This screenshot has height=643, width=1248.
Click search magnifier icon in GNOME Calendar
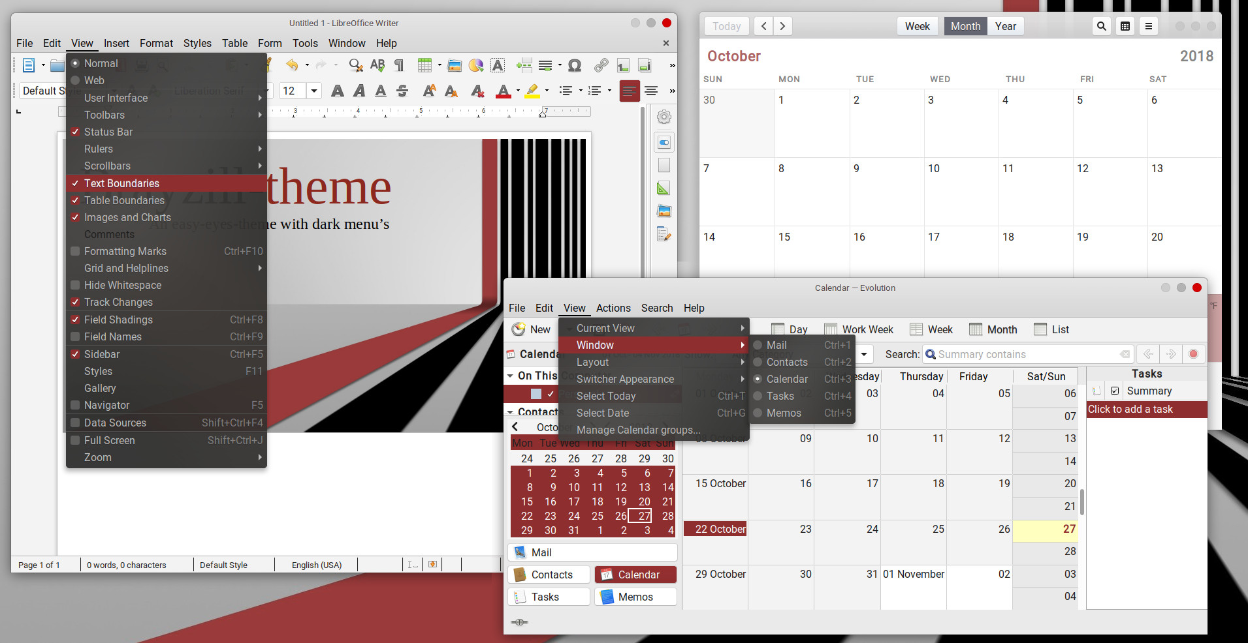click(1102, 26)
